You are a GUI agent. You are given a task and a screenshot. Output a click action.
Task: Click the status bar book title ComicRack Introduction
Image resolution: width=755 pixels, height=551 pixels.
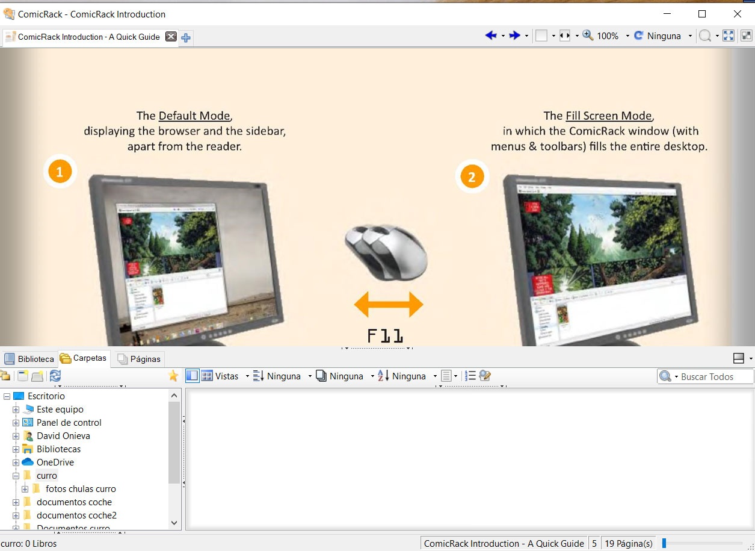pyautogui.click(x=504, y=544)
